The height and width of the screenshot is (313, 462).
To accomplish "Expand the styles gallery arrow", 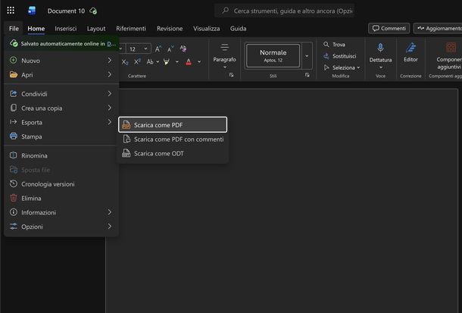I will pos(307,56).
